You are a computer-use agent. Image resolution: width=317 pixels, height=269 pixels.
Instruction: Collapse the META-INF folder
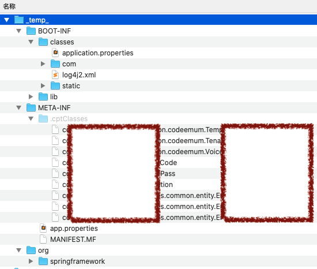(x=19, y=108)
